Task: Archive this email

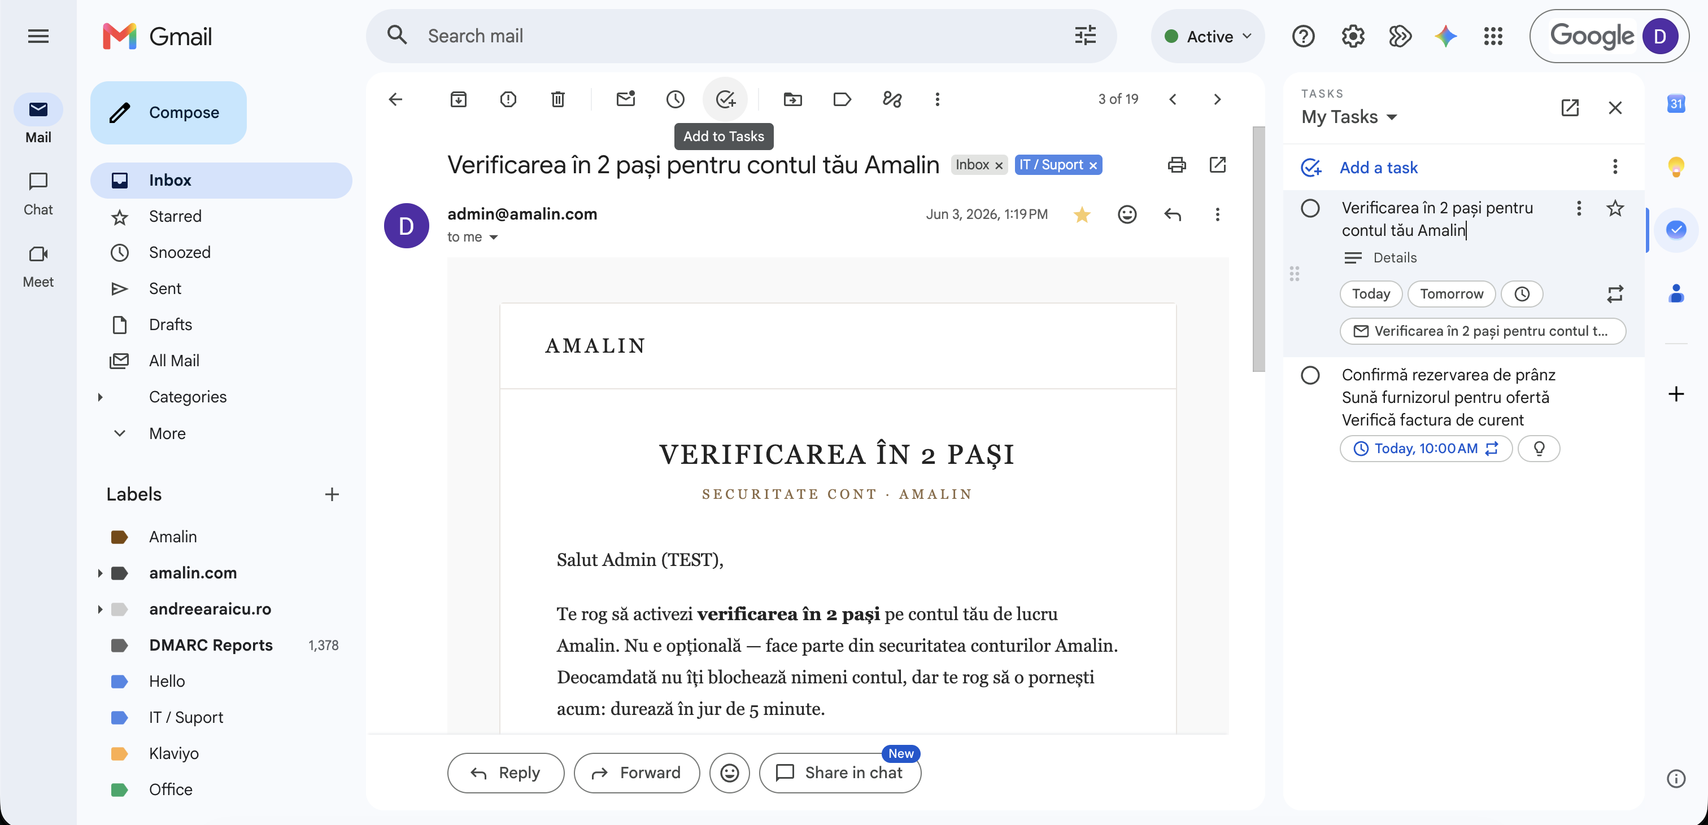Action: pos(458,99)
